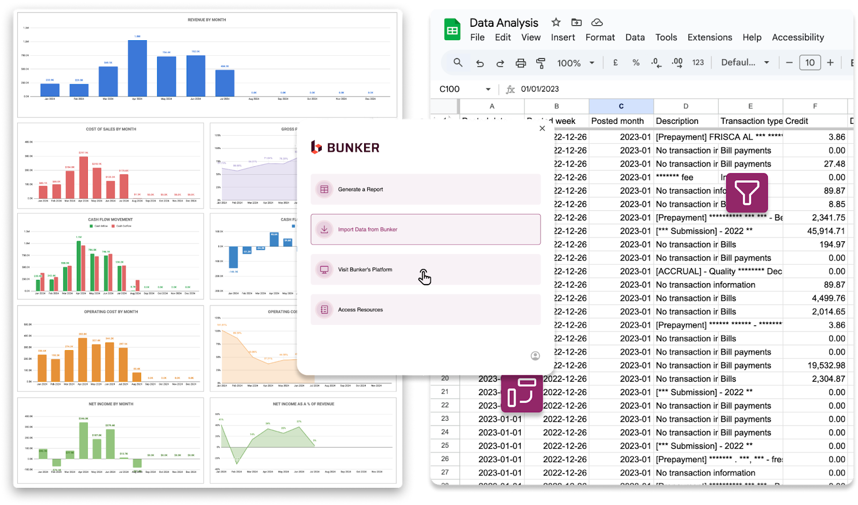Open the View menu
The height and width of the screenshot is (505, 858).
[x=531, y=38]
